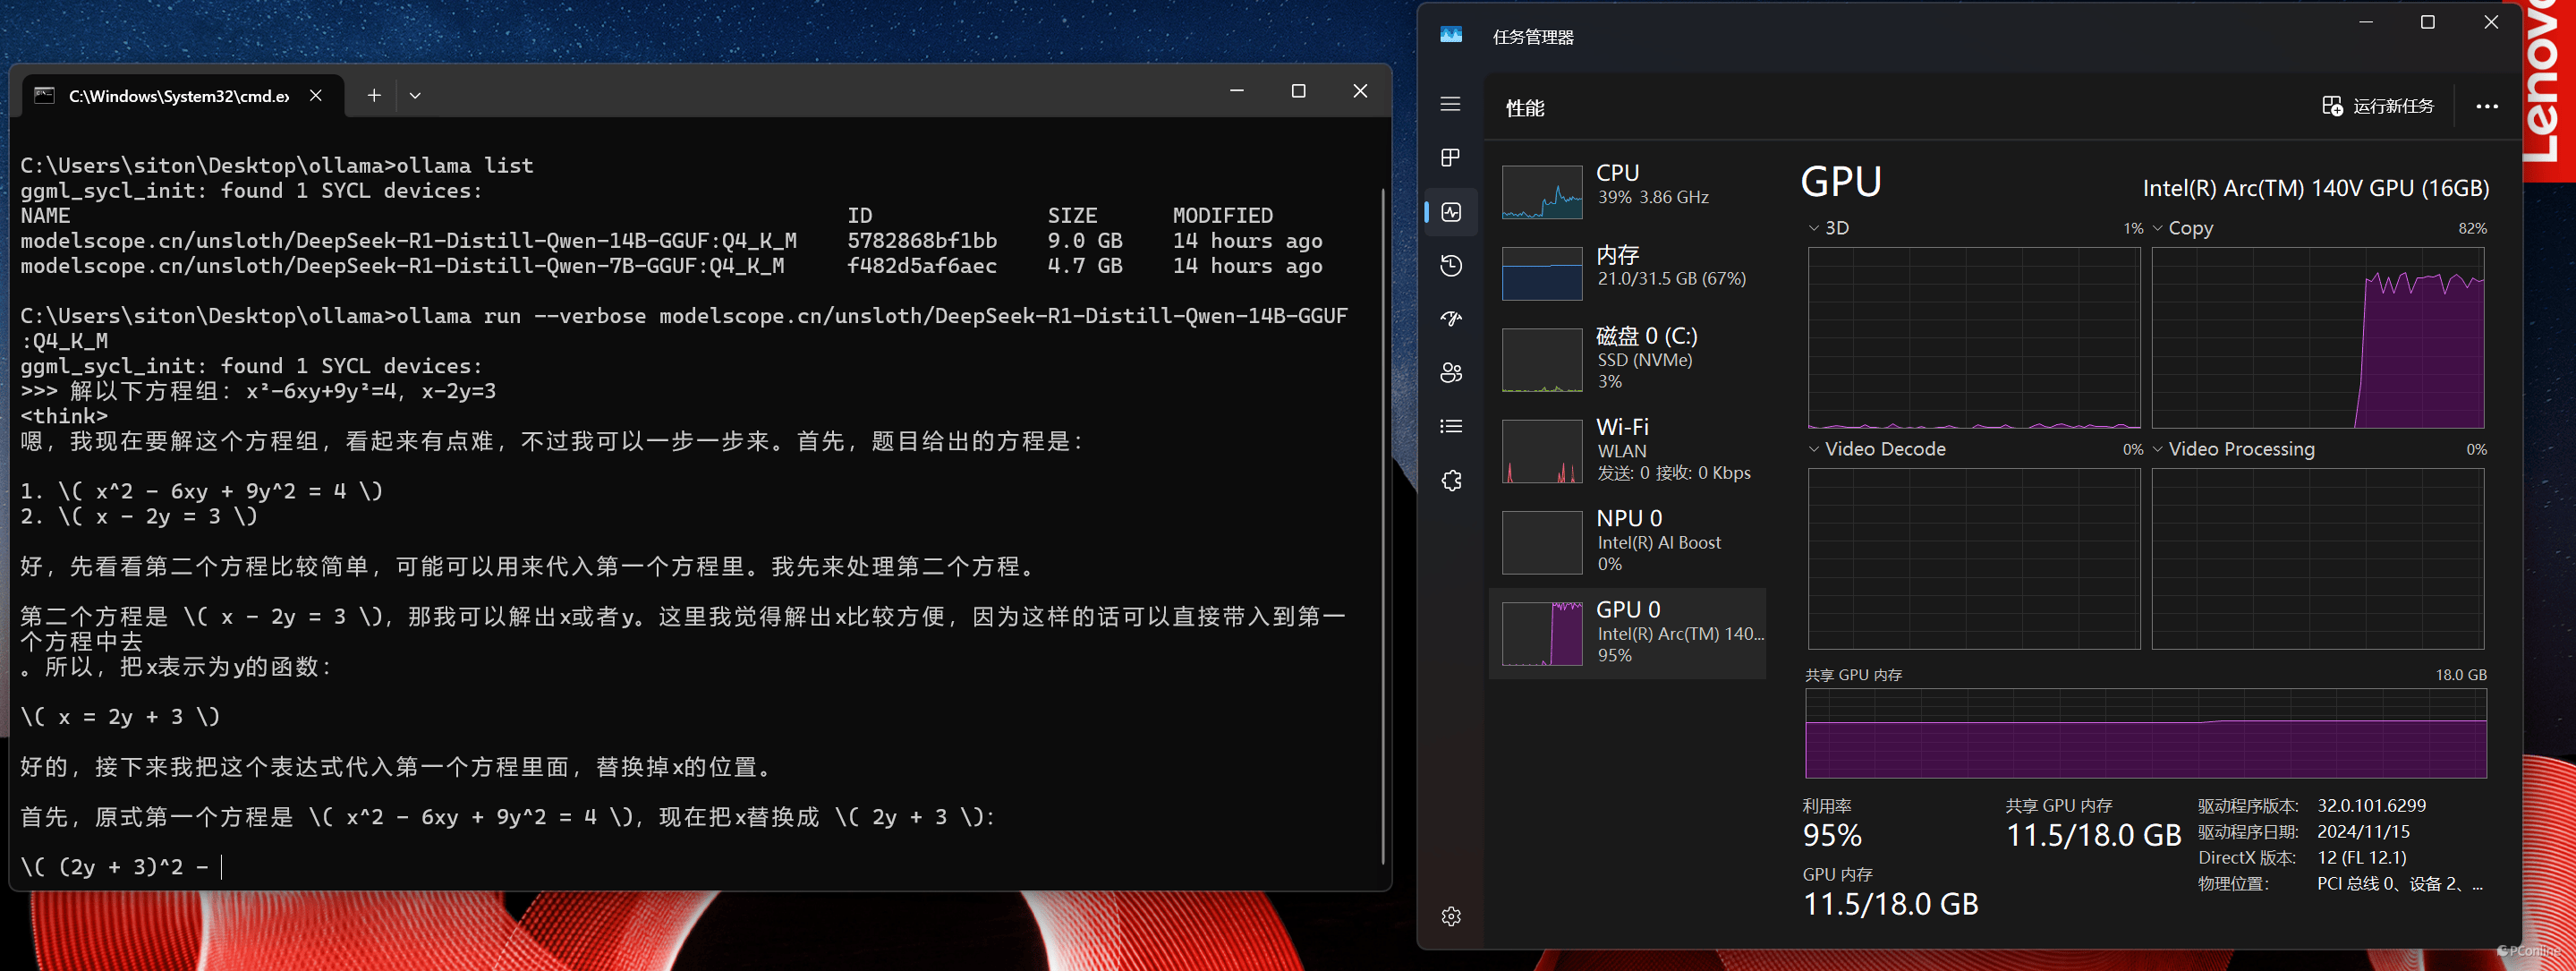Open the Users page icon
The image size is (2576, 971).
(1451, 373)
